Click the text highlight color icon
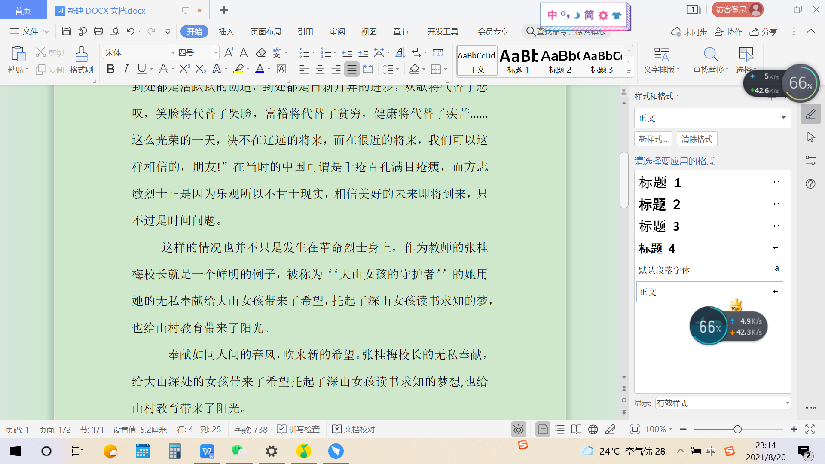Viewport: 825px width, 464px height. [239, 69]
